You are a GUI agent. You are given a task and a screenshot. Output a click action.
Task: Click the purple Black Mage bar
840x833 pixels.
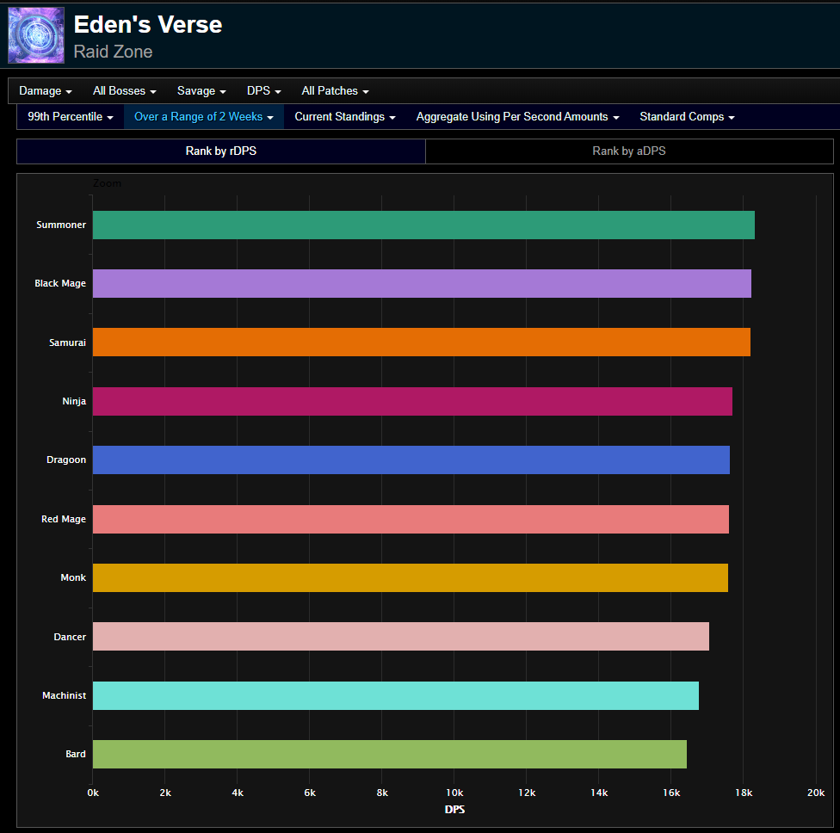click(422, 283)
